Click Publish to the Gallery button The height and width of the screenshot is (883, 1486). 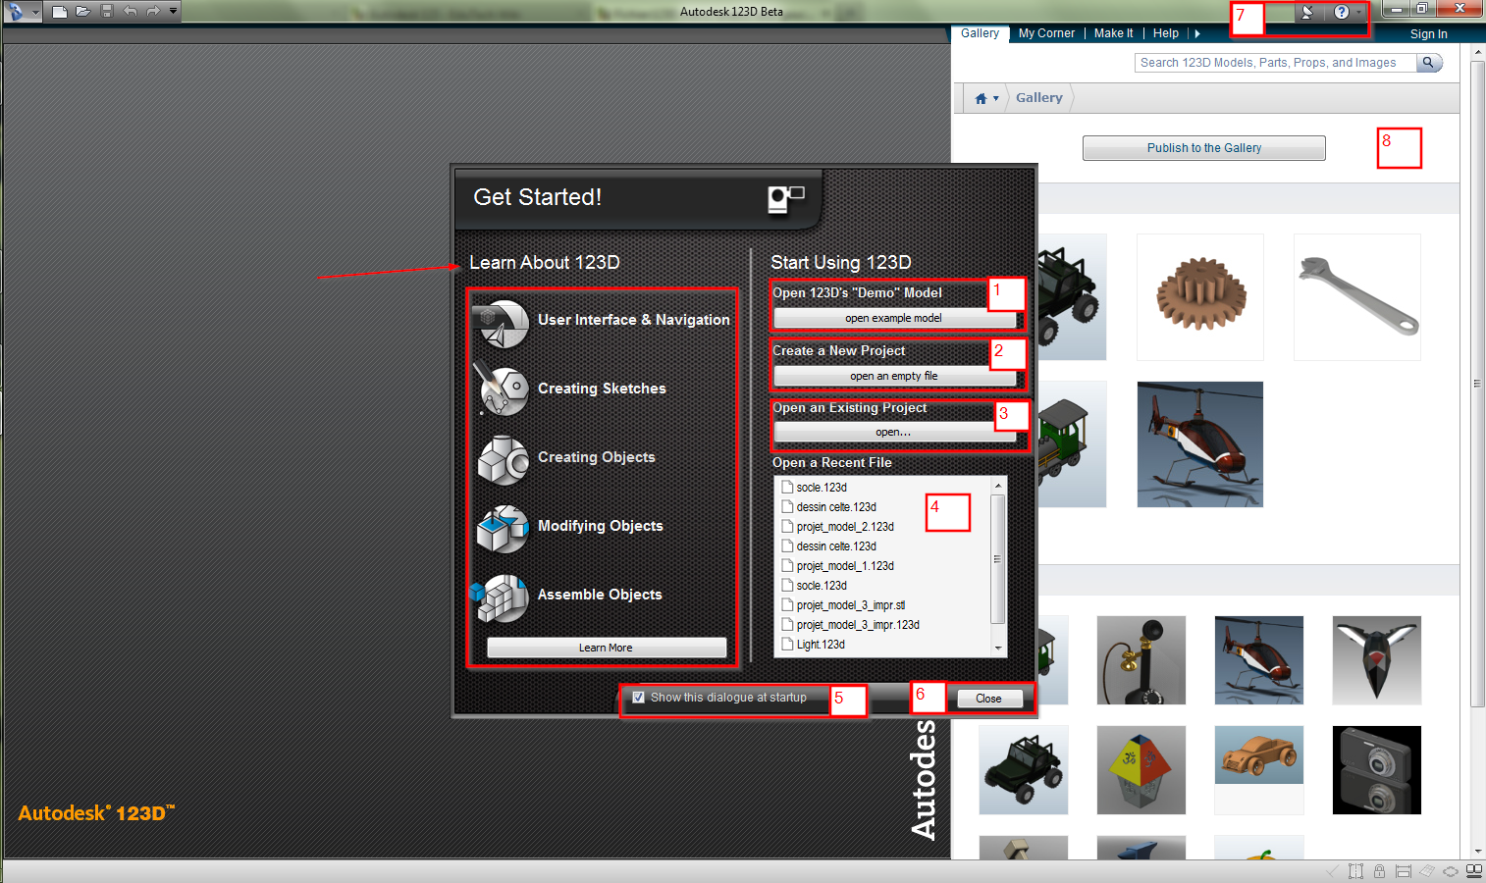click(x=1203, y=148)
